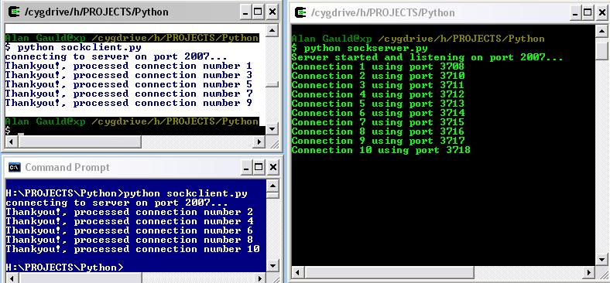Click scroll left arrow in sockclient Cygwin window
This screenshot has width=610, height=283.
(11, 142)
